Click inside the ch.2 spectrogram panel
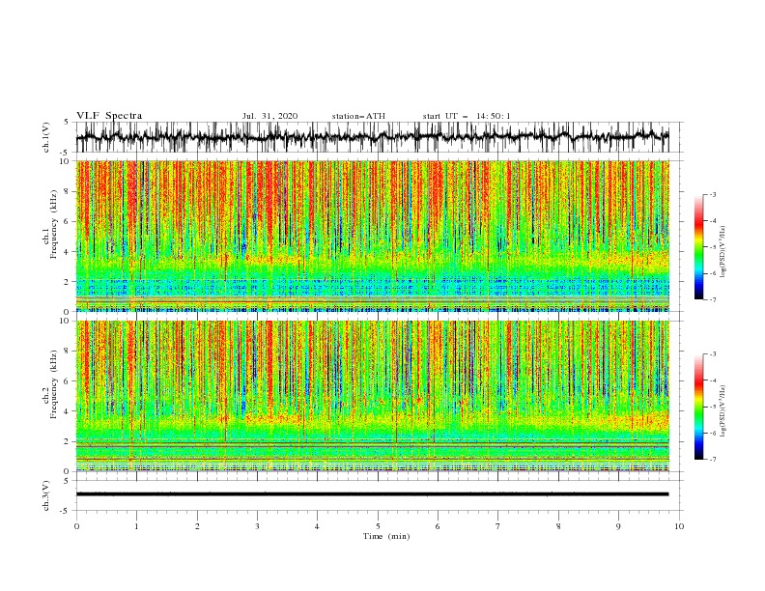765x591 pixels. coord(372,396)
